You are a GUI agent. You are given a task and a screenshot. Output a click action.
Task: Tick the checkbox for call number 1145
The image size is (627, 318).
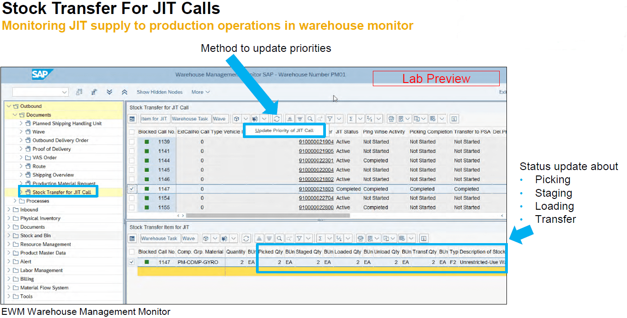[132, 170]
